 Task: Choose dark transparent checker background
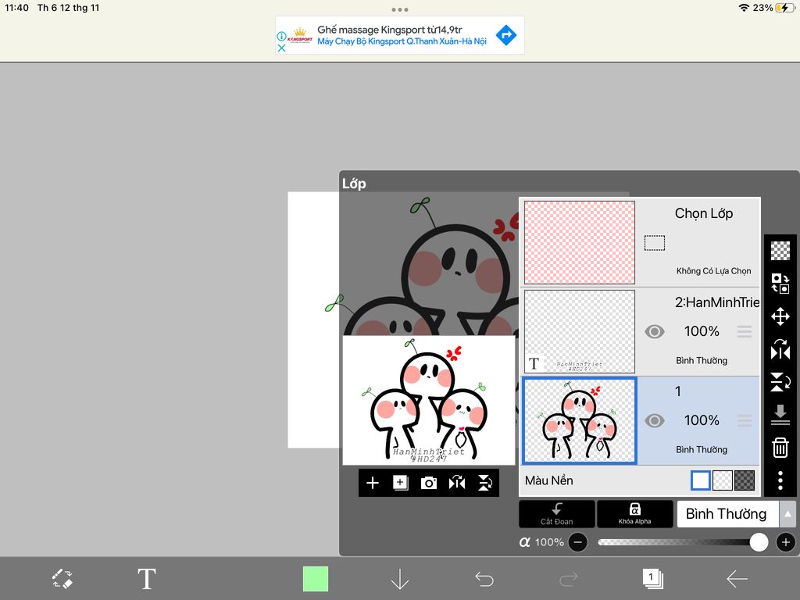(745, 480)
